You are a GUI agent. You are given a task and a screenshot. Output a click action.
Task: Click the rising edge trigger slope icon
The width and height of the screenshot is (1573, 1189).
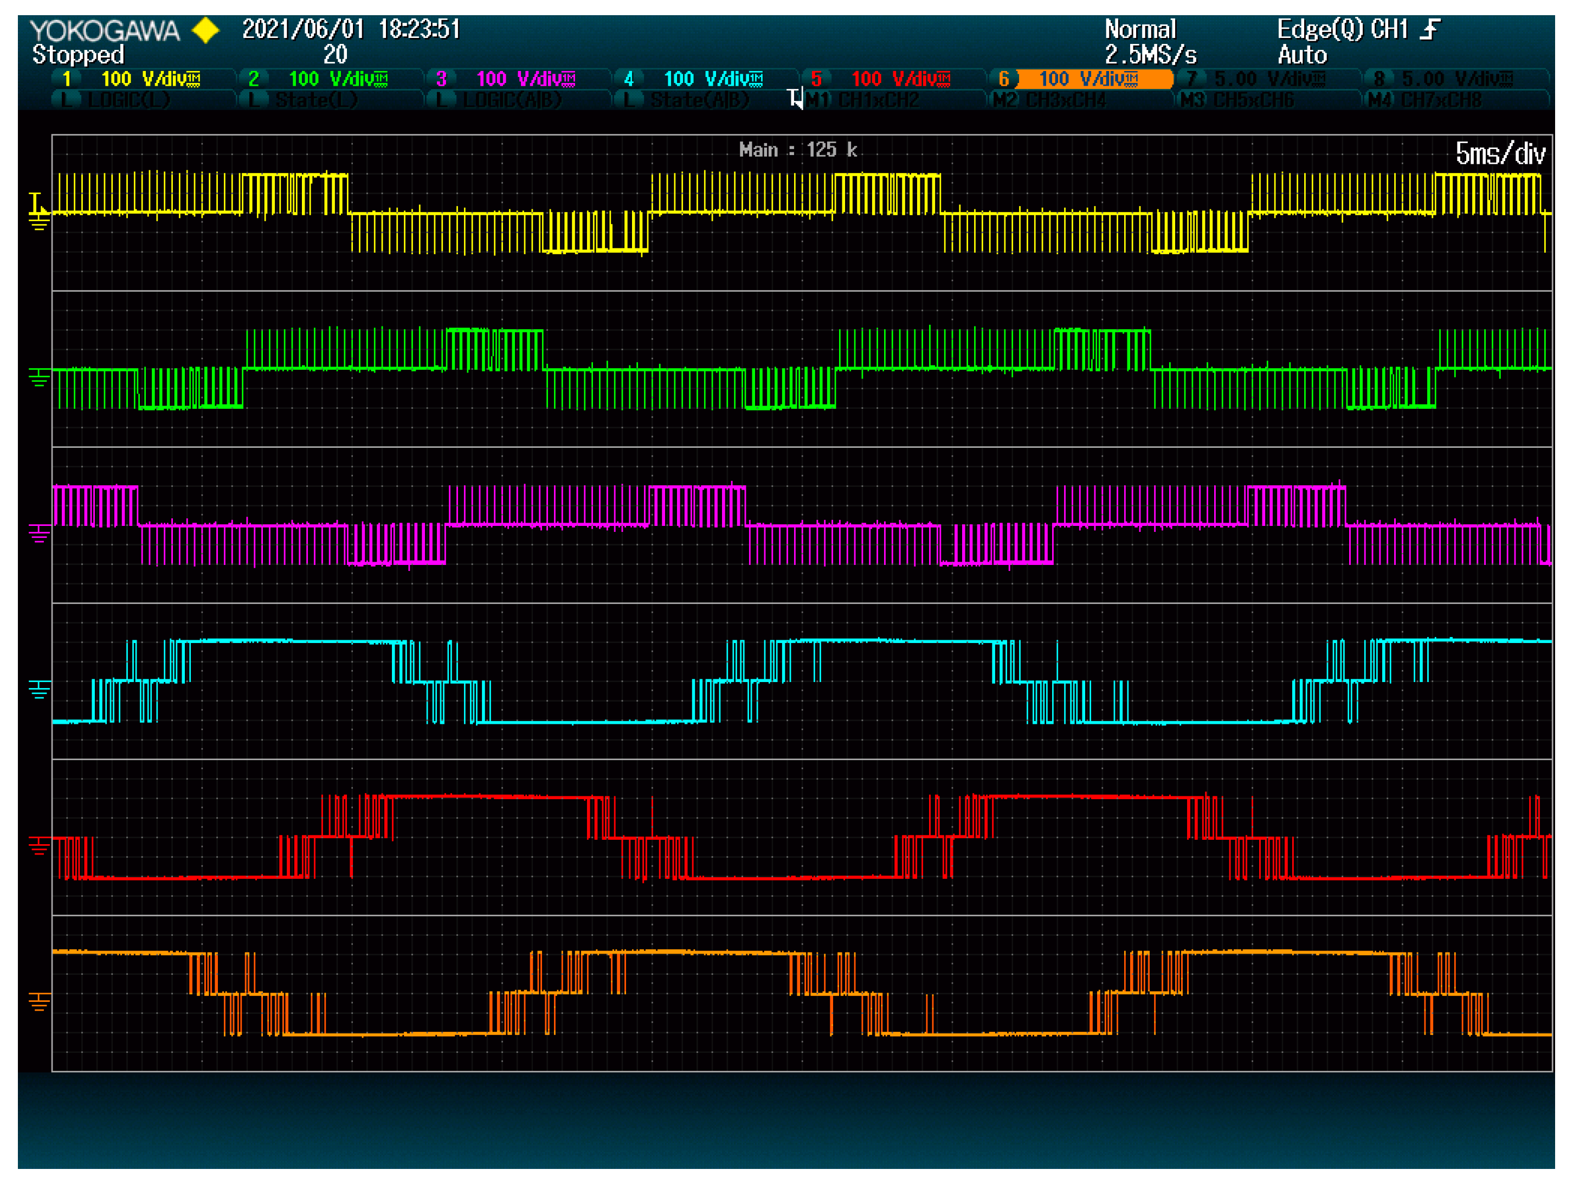coord(1430,30)
